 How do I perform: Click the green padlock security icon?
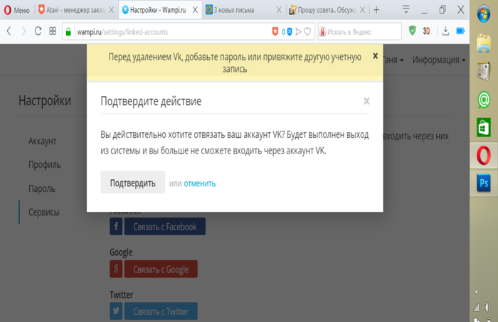(x=68, y=32)
